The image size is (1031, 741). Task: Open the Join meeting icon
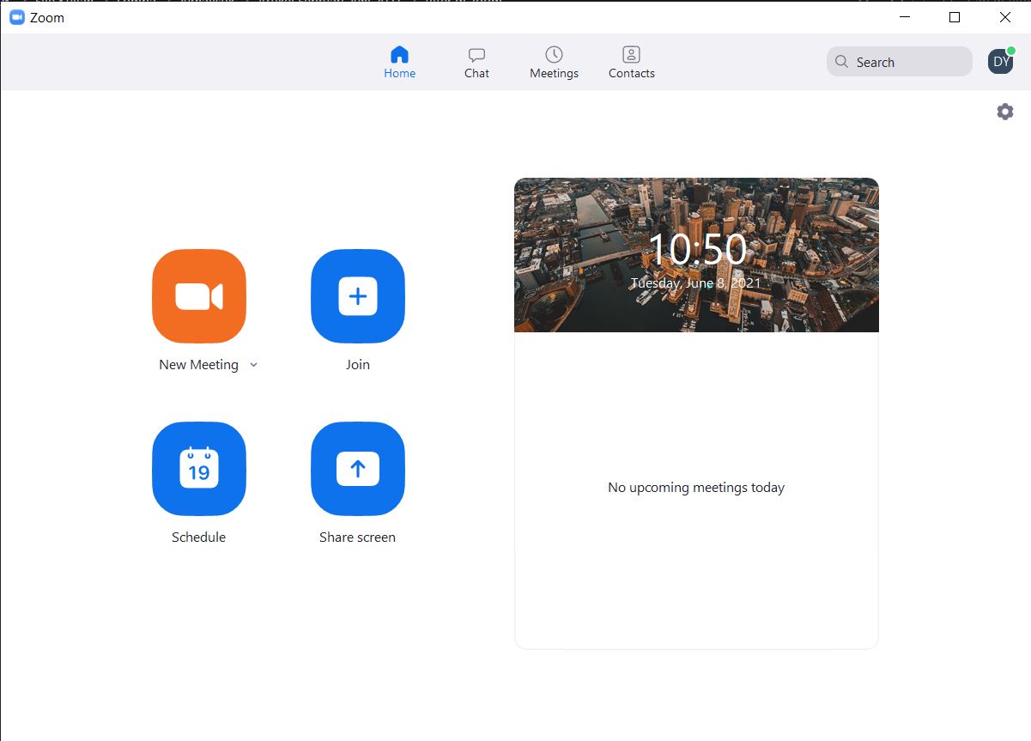357,296
